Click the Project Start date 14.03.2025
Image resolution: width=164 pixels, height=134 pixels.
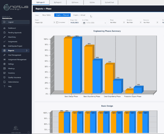[x=74, y=23]
